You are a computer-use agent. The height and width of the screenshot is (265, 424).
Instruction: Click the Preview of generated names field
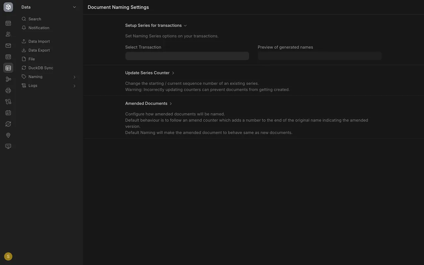coord(320,56)
